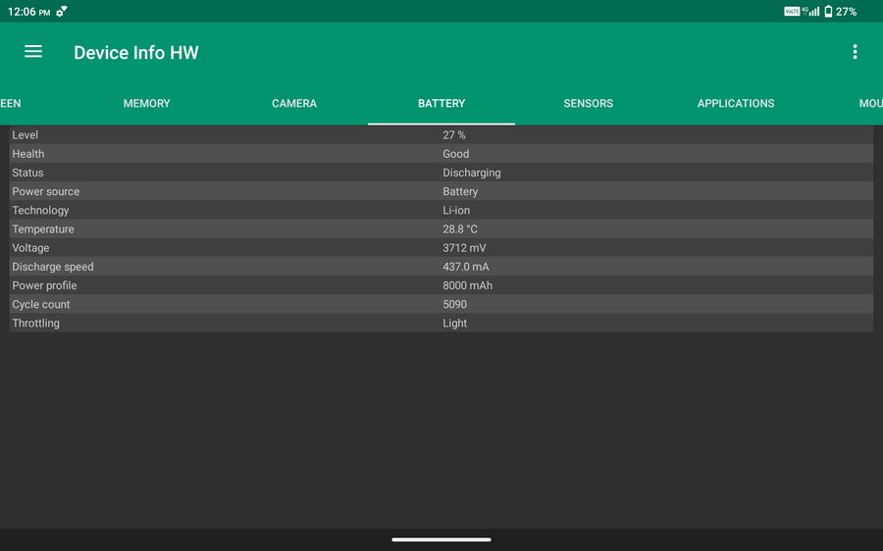This screenshot has height=551, width=883.
Task: Tap the battery icon in status bar
Action: click(828, 11)
